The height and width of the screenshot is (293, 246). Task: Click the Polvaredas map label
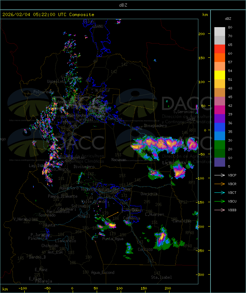(x=44, y=92)
